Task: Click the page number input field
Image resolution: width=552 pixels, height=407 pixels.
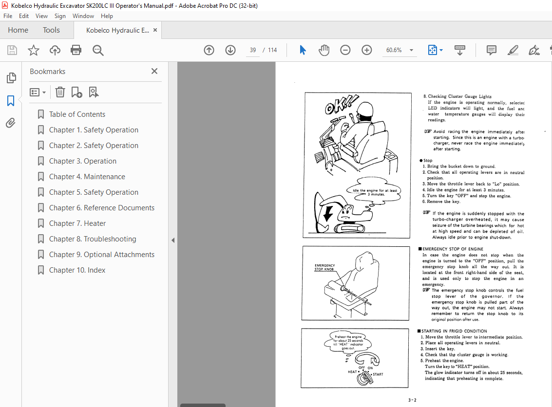Action: (x=253, y=50)
